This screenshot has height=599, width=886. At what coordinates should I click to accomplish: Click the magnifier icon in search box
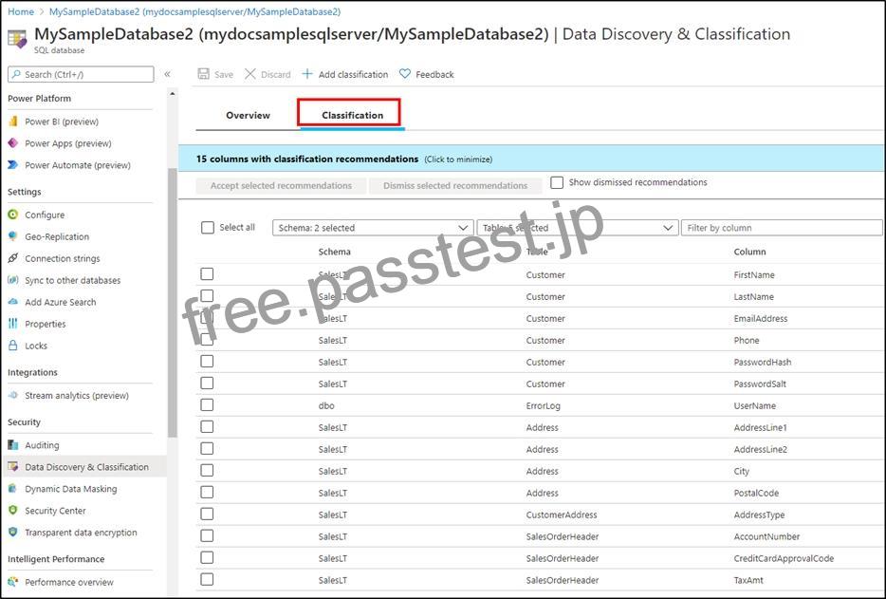[16, 74]
